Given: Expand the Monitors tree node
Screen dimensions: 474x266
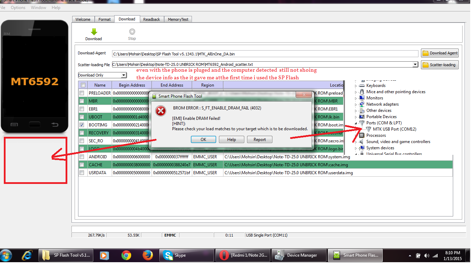Looking at the screenshot, I should pos(356,98).
